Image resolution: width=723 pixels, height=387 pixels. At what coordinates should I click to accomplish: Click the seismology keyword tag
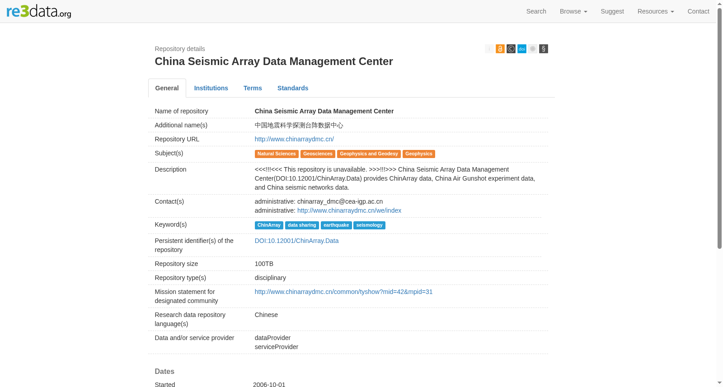click(x=369, y=225)
